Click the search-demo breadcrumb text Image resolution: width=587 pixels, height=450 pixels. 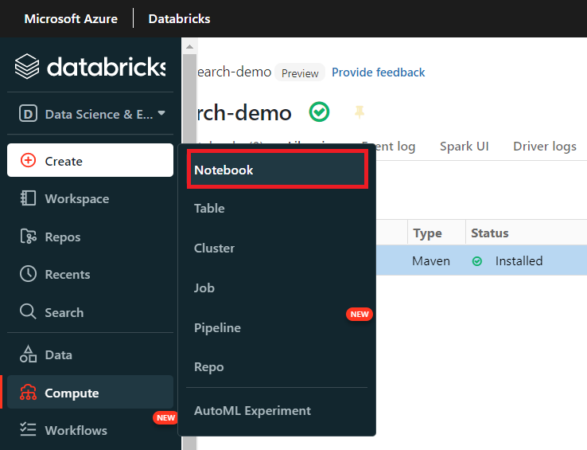(x=234, y=72)
